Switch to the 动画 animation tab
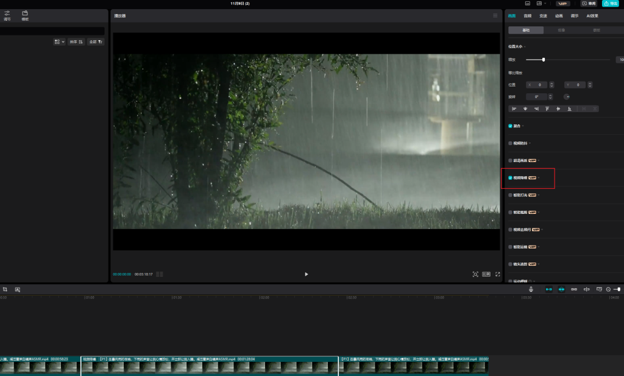The height and width of the screenshot is (376, 624). (x=559, y=16)
